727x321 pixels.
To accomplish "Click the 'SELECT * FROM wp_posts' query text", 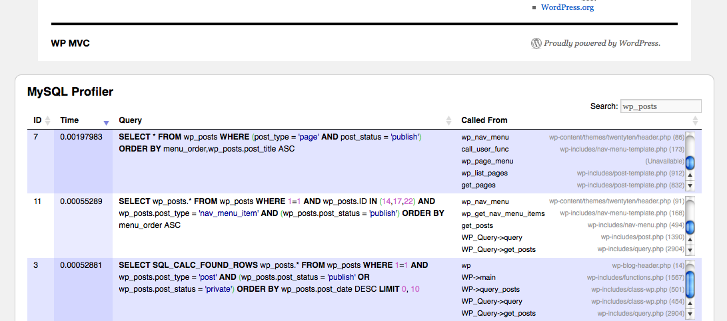I will (270, 143).
